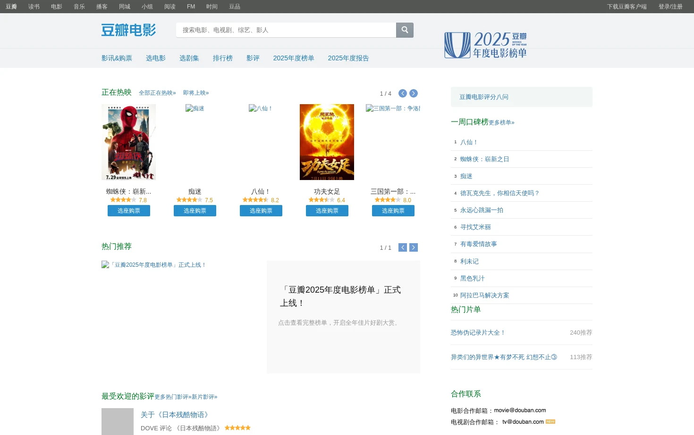Open 蜘蛛侠 movie poster
The image size is (694, 435).
(128, 142)
